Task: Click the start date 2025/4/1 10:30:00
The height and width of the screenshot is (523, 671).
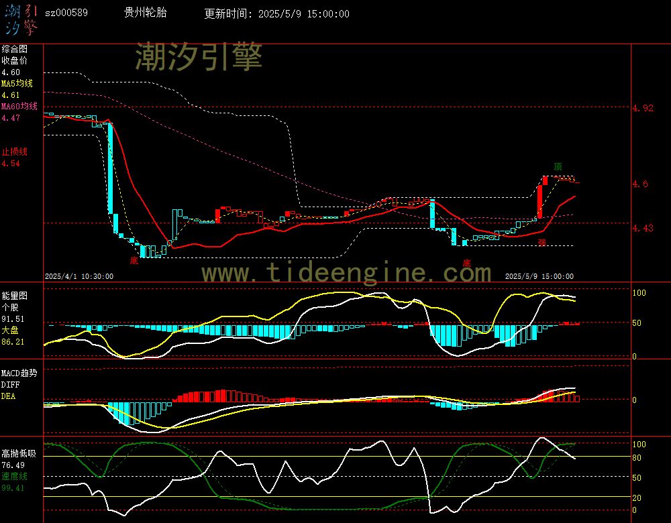Action: pyautogui.click(x=79, y=276)
